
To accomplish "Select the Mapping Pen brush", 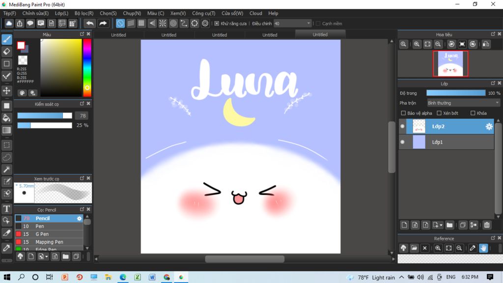I will point(49,242).
